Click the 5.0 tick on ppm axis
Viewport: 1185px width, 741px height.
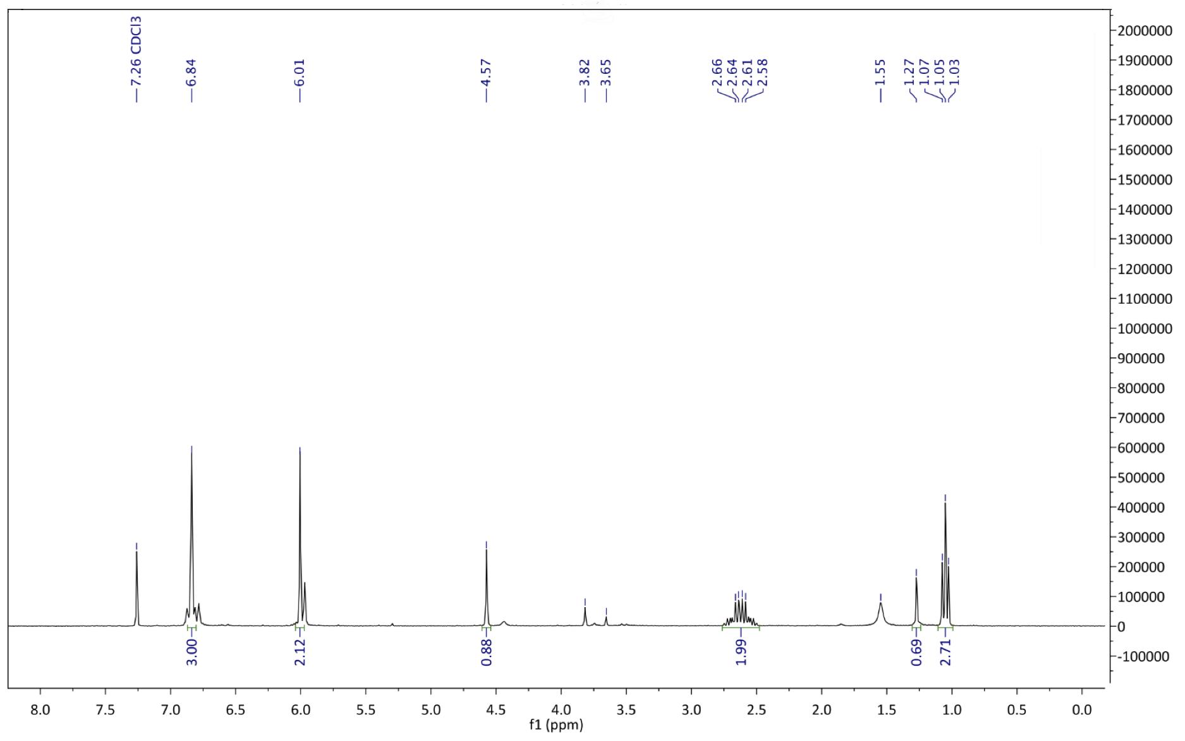point(431,709)
